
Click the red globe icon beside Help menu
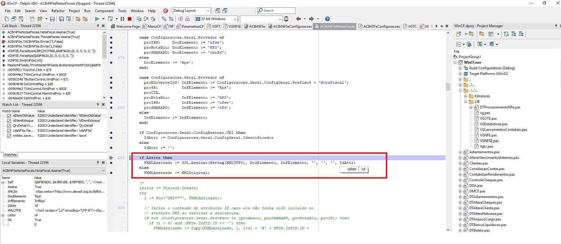pos(166,11)
